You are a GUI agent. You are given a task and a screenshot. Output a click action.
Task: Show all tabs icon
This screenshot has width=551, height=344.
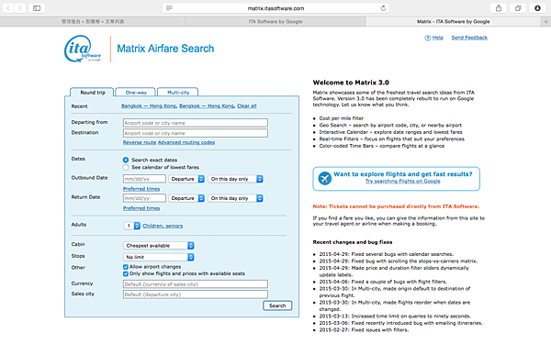tap(518, 8)
